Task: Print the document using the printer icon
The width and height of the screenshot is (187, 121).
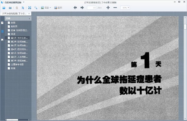Action: pyautogui.click(x=10, y=8)
